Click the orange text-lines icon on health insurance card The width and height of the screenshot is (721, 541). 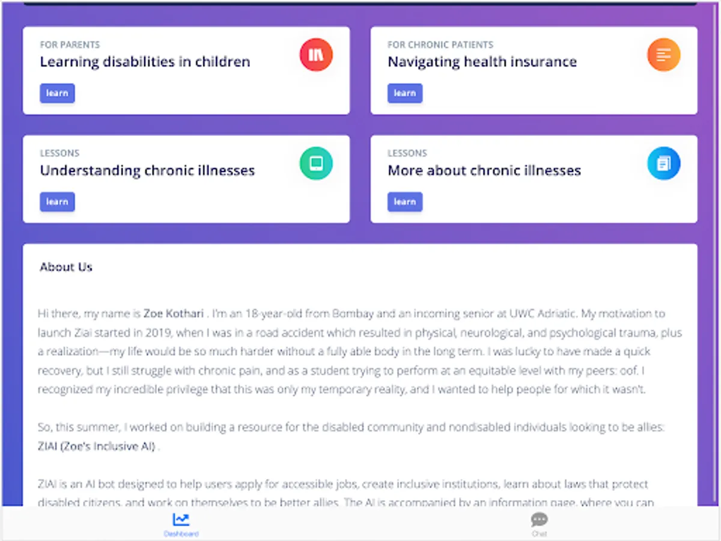[663, 55]
